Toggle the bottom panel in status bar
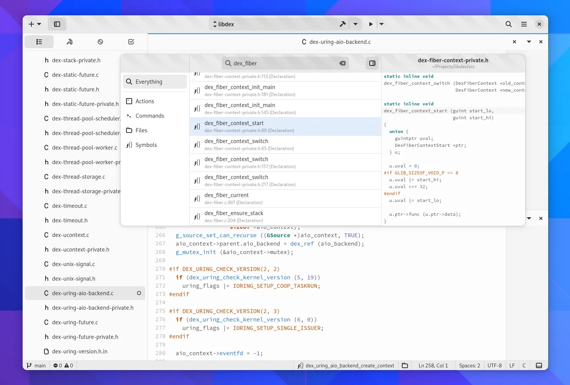 [x=539, y=365]
